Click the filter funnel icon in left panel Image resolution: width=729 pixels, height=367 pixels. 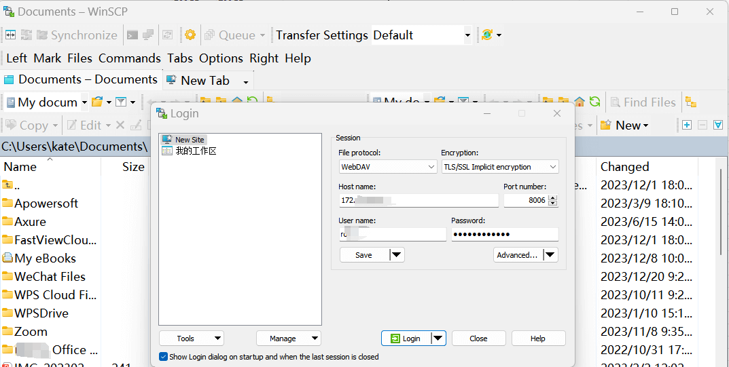click(x=121, y=102)
